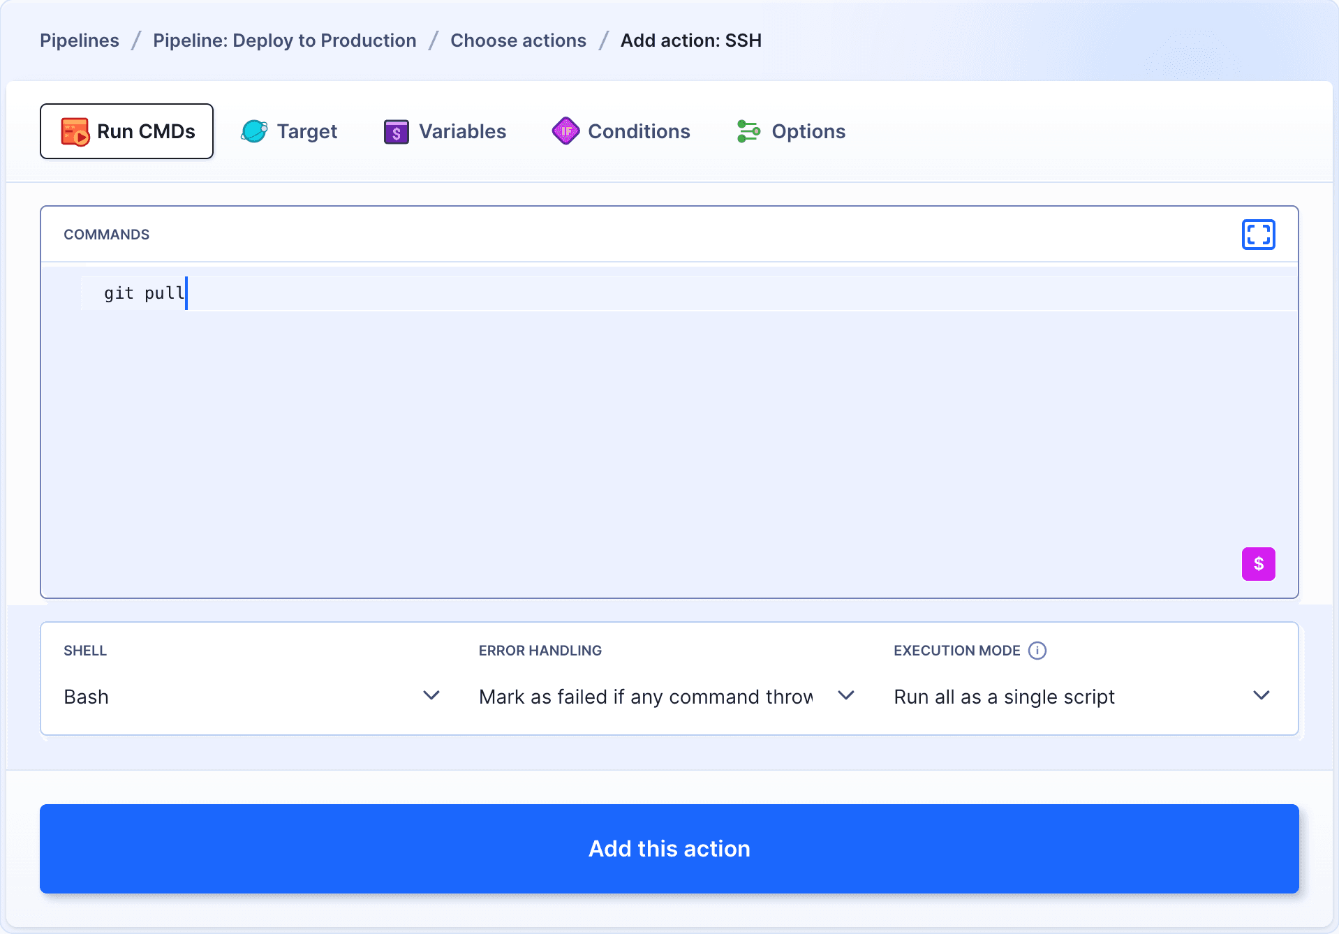Expand commands editor with fullscreen icon
Image resolution: width=1339 pixels, height=934 pixels.
click(1258, 235)
